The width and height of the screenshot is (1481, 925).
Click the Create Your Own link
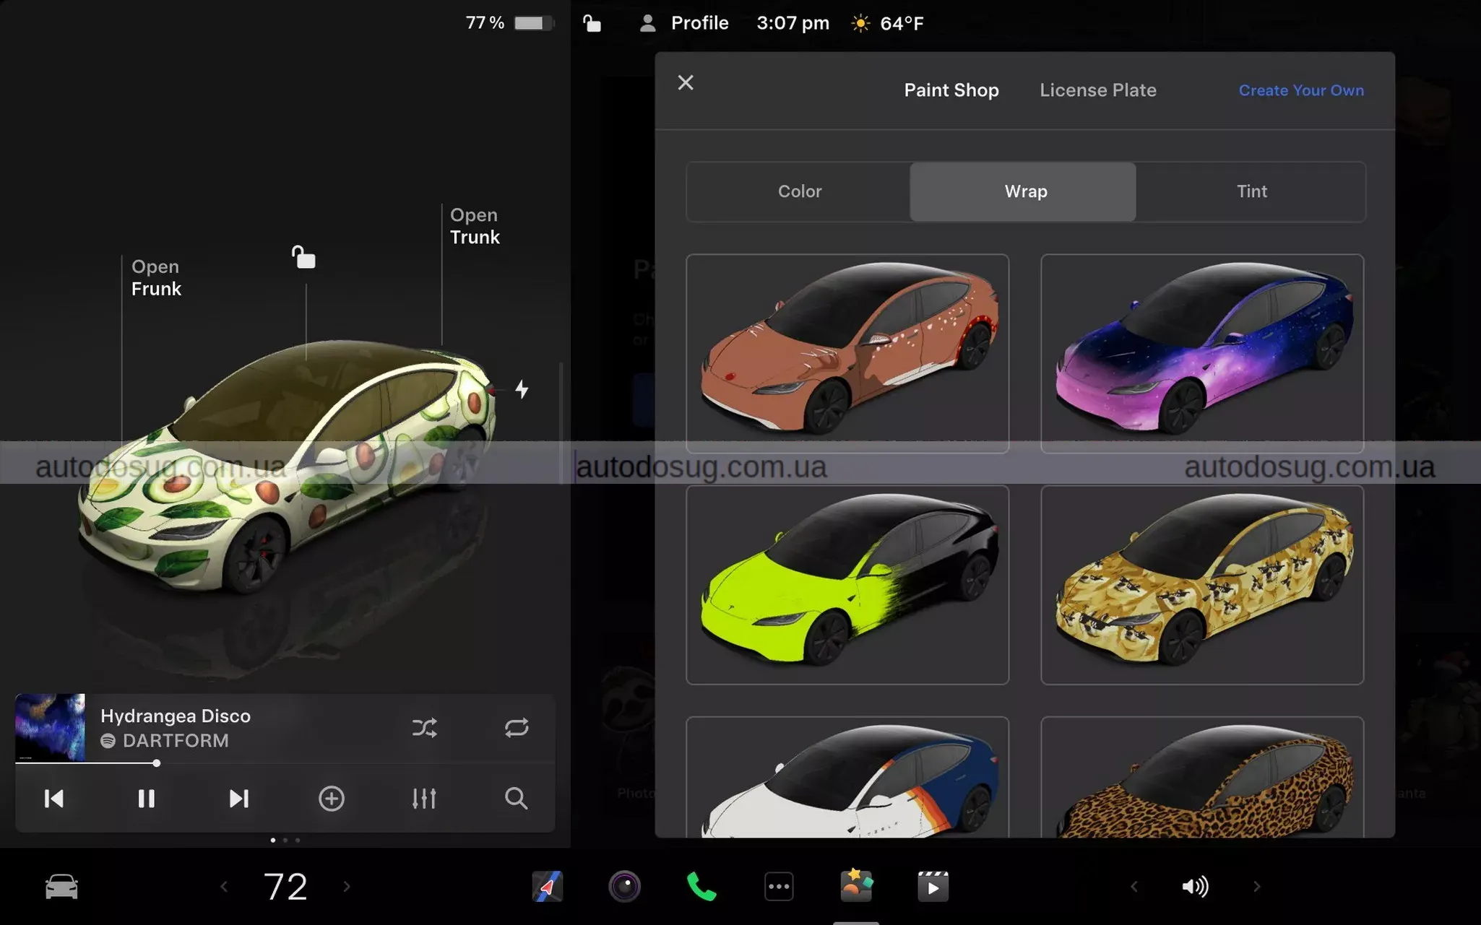click(x=1301, y=90)
